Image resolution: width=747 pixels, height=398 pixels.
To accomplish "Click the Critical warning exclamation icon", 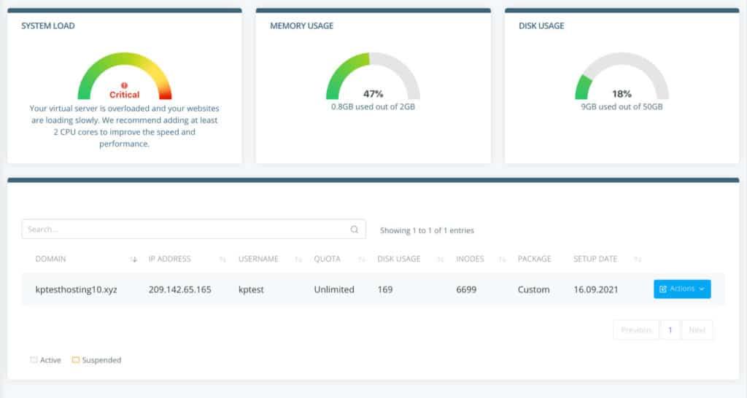I will [x=124, y=85].
